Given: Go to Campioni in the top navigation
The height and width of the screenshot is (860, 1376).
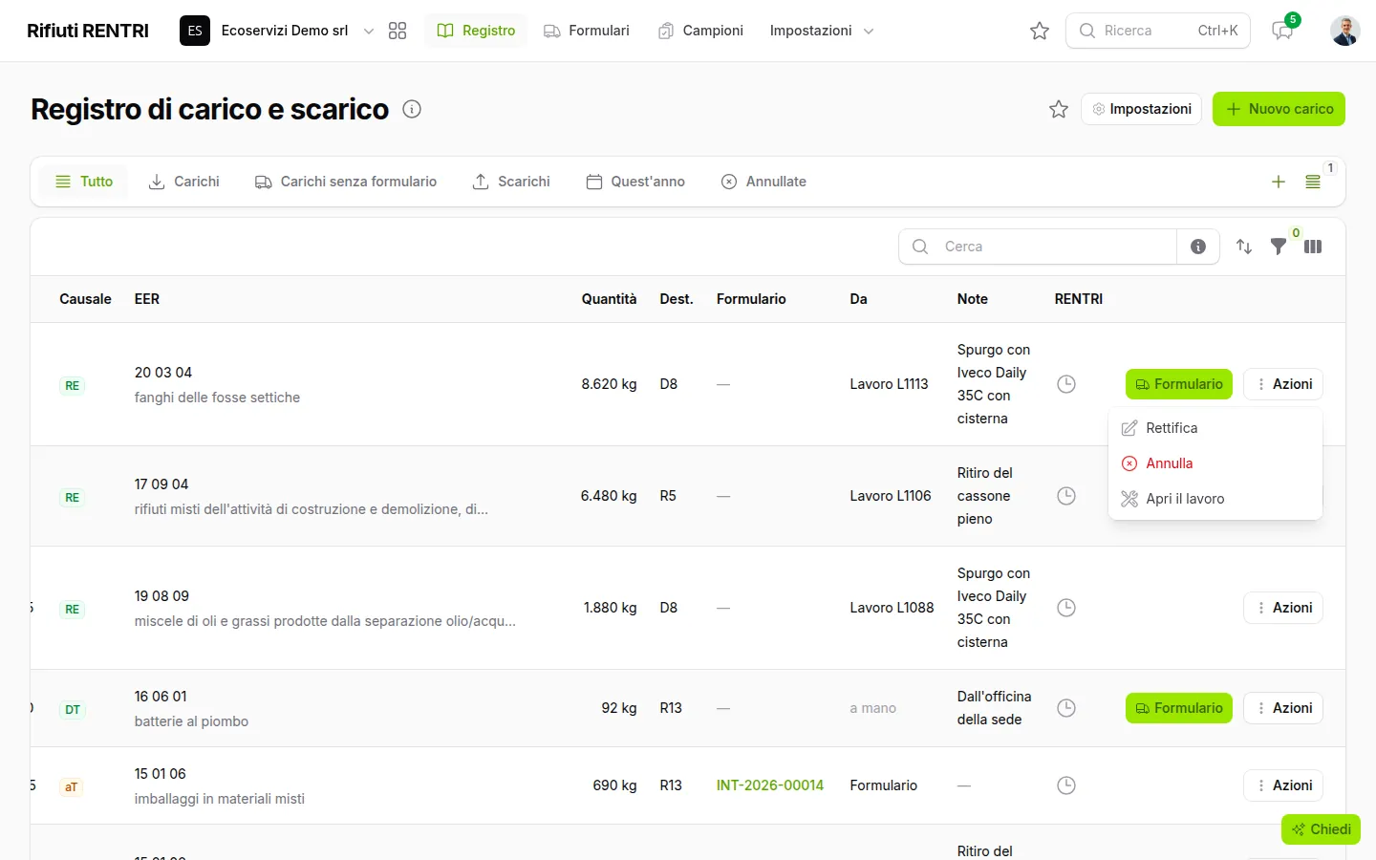Looking at the screenshot, I should (x=701, y=31).
